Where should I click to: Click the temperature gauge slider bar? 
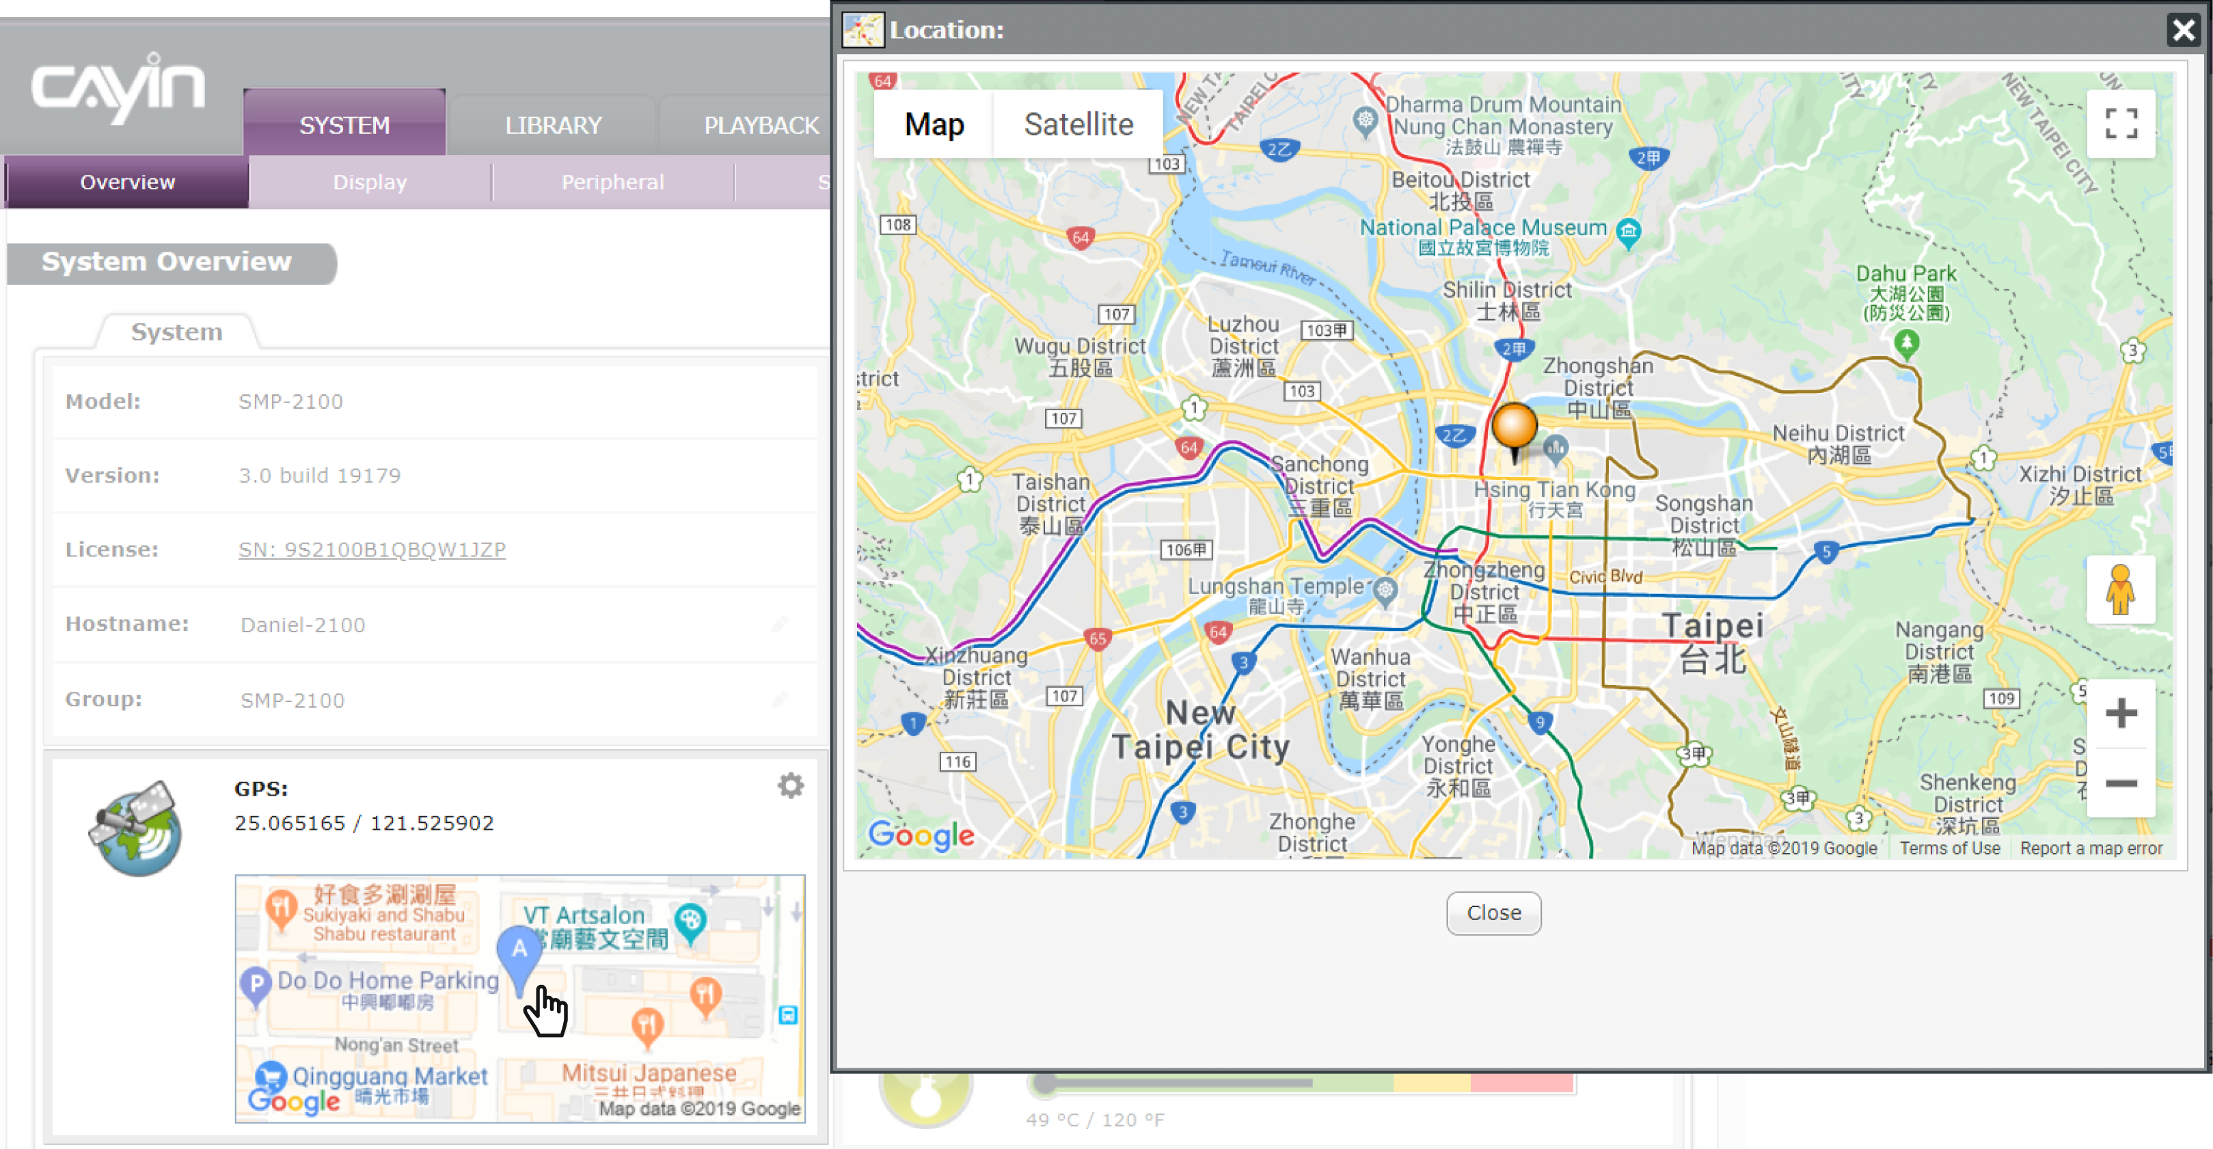(1301, 1083)
